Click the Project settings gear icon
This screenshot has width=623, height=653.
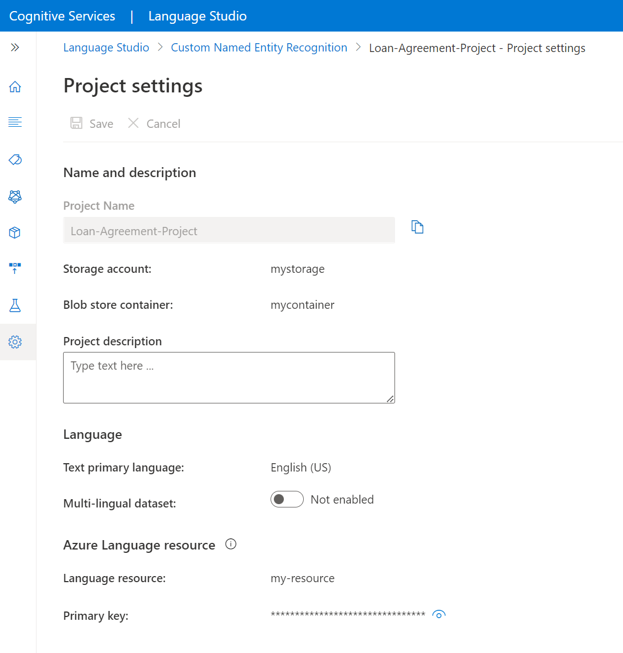tap(15, 342)
